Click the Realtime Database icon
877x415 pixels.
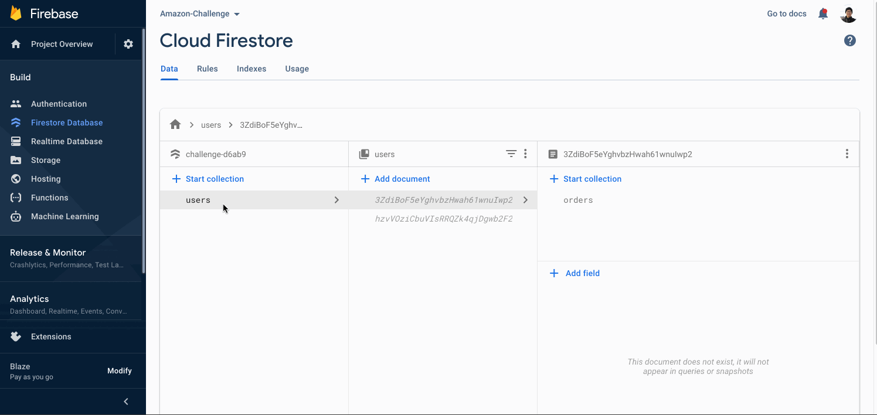tap(16, 141)
